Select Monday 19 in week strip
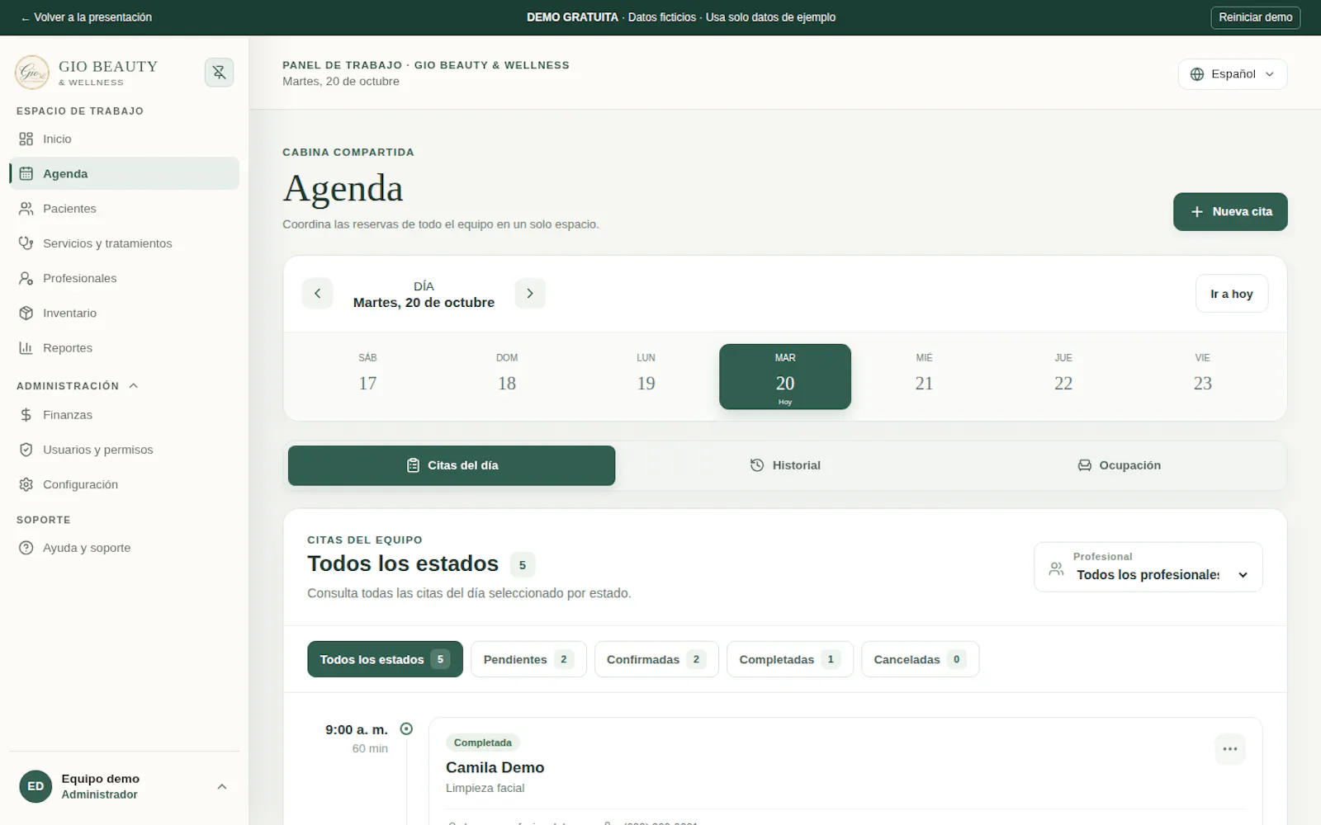This screenshot has width=1321, height=825. pyautogui.click(x=646, y=376)
